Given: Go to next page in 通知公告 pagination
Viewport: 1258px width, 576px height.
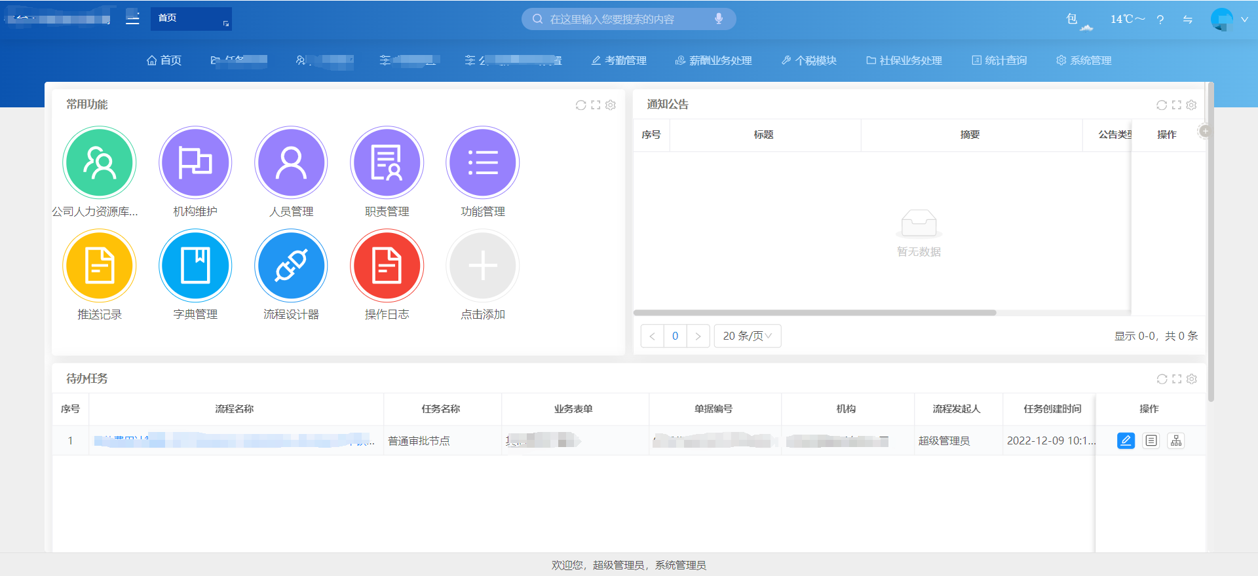Looking at the screenshot, I should (x=698, y=336).
